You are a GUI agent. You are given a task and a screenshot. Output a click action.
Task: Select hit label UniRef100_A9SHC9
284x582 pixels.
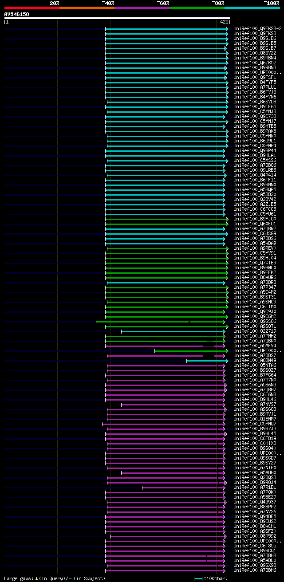click(x=255, y=302)
